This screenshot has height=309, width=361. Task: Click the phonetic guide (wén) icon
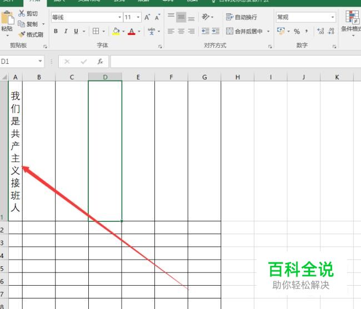coord(151,31)
